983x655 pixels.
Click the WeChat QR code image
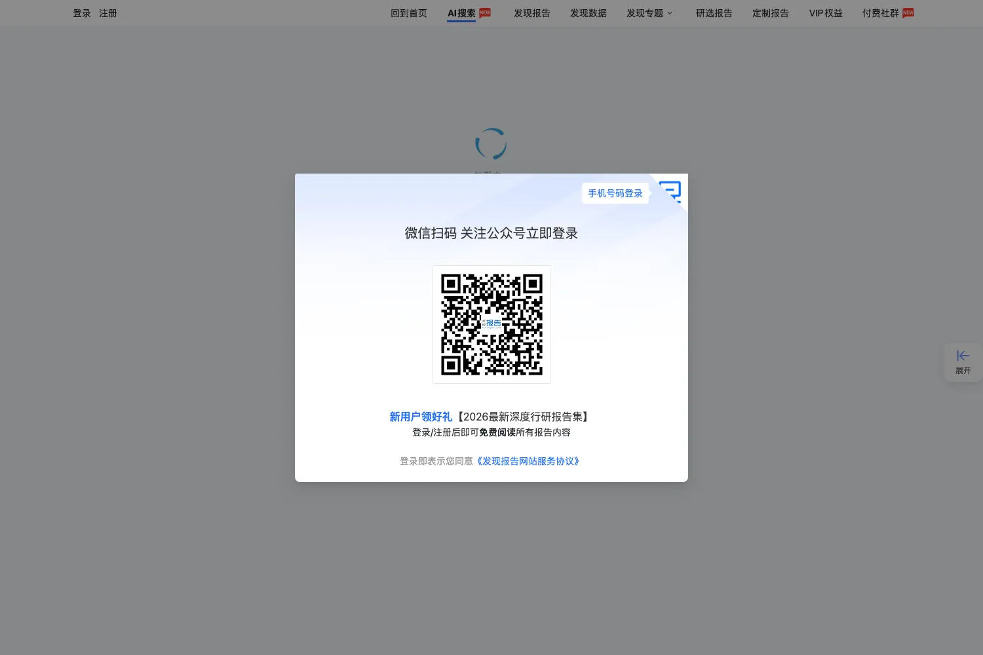coord(491,324)
